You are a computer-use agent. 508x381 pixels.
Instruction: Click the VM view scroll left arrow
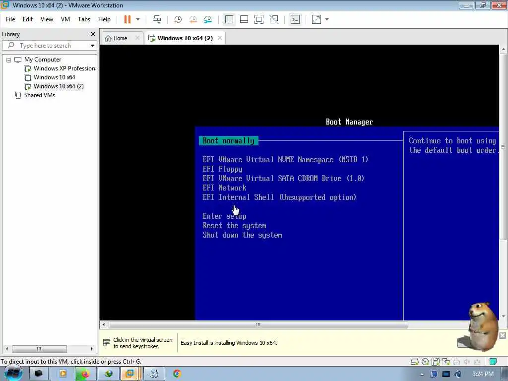coord(104,324)
